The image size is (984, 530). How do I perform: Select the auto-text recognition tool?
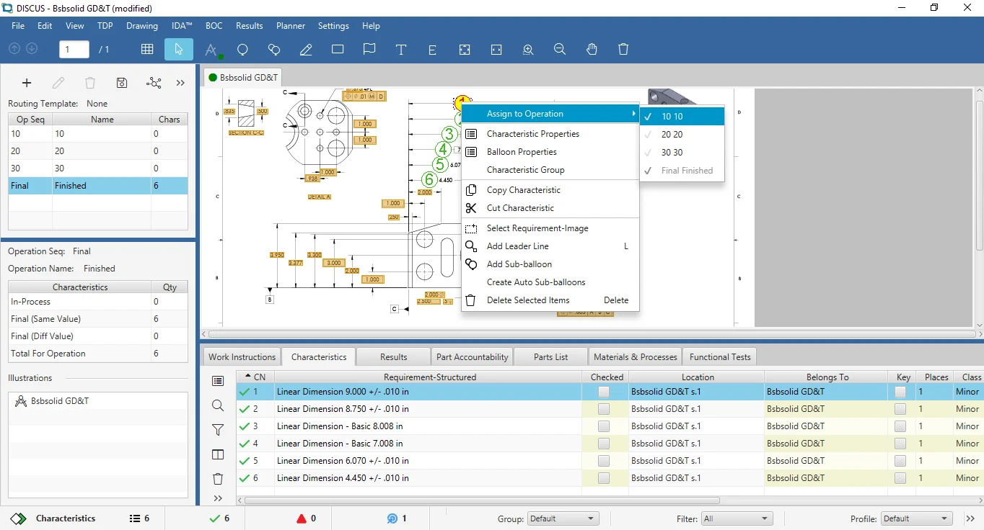[x=211, y=50]
